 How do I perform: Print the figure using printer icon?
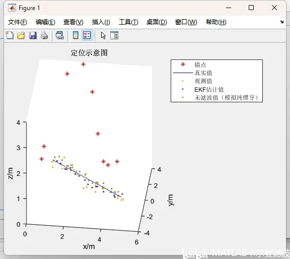click(x=44, y=35)
